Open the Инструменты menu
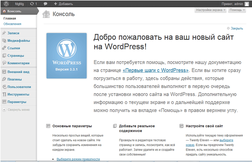The width and height of the screenshot is (252, 162). click(x=19, y=94)
